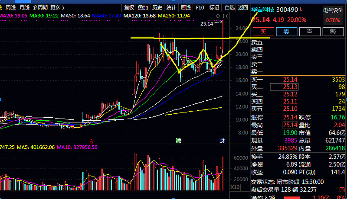The image size is (347, 199).
Task: Click the 交易状态 闭市阶段 status line
Action: tap(287, 182)
